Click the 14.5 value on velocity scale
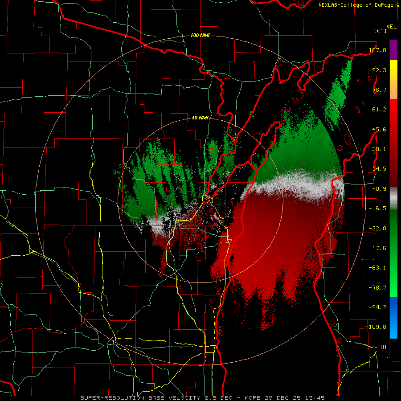 [379, 169]
